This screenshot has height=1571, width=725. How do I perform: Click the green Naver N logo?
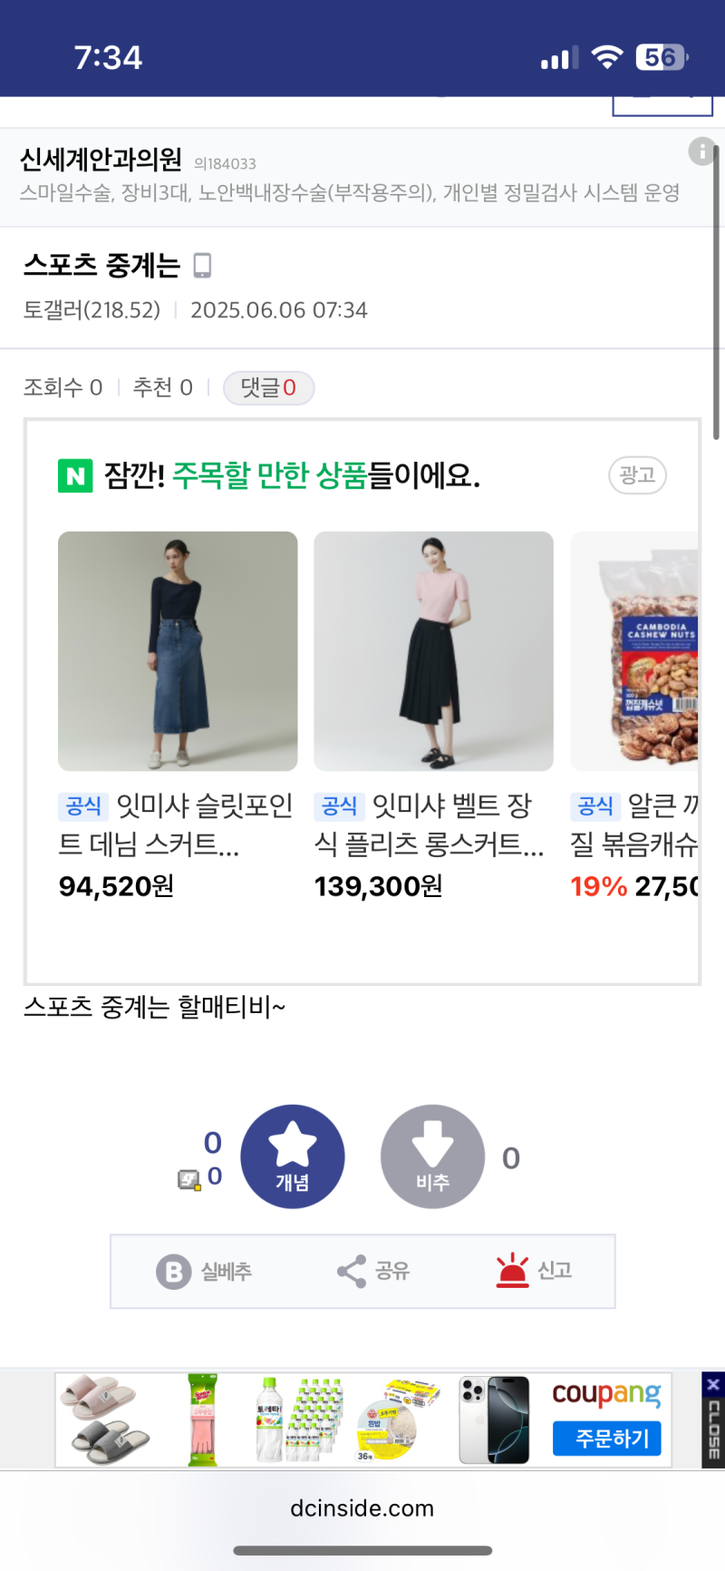click(x=75, y=475)
